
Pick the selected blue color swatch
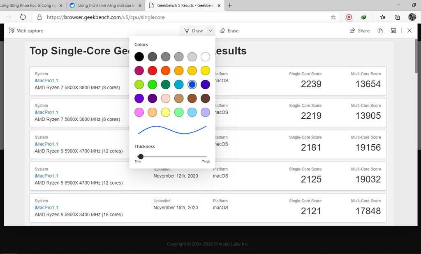pyautogui.click(x=192, y=85)
